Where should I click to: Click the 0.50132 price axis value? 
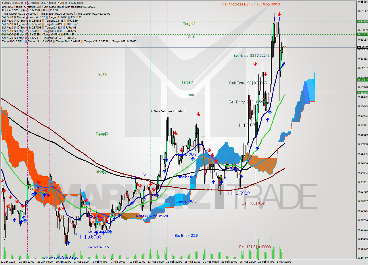tap(363, 230)
